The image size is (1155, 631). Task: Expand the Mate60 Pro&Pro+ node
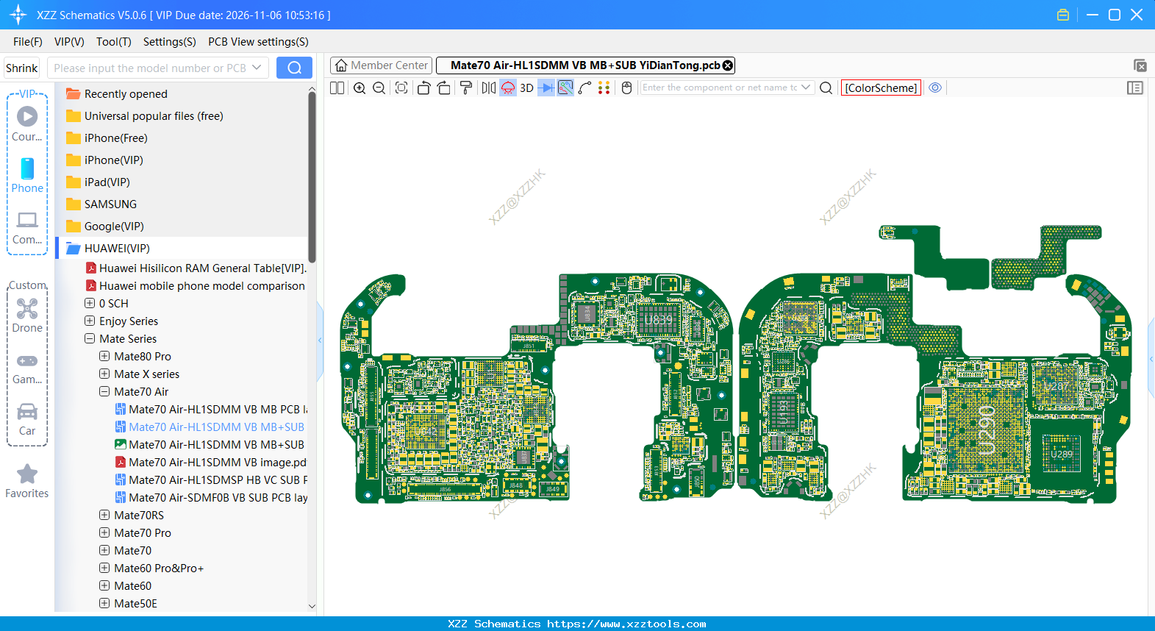[x=104, y=568]
